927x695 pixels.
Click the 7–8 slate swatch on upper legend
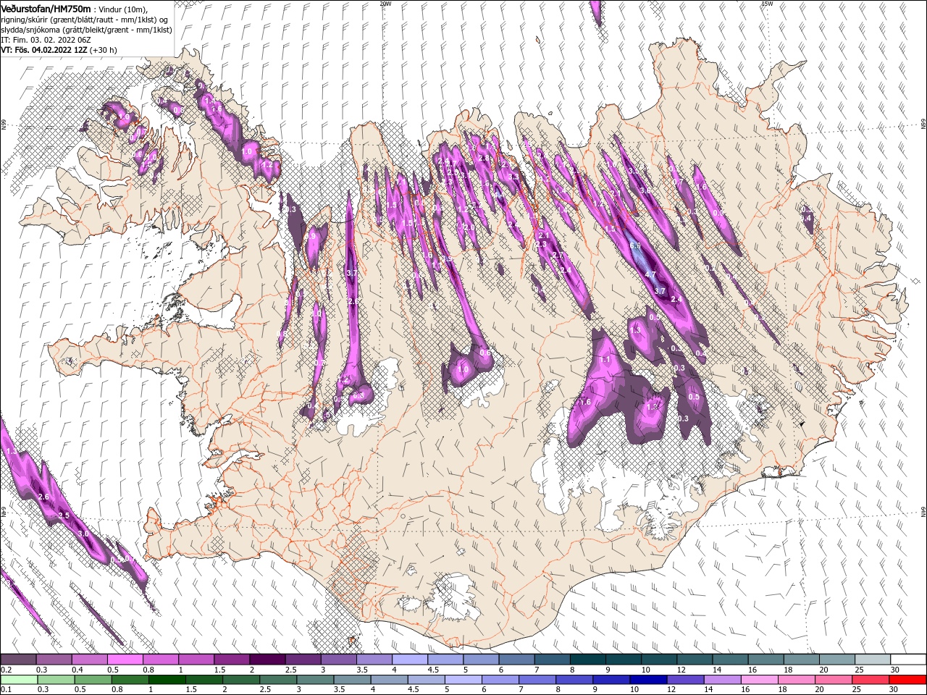coord(552,660)
